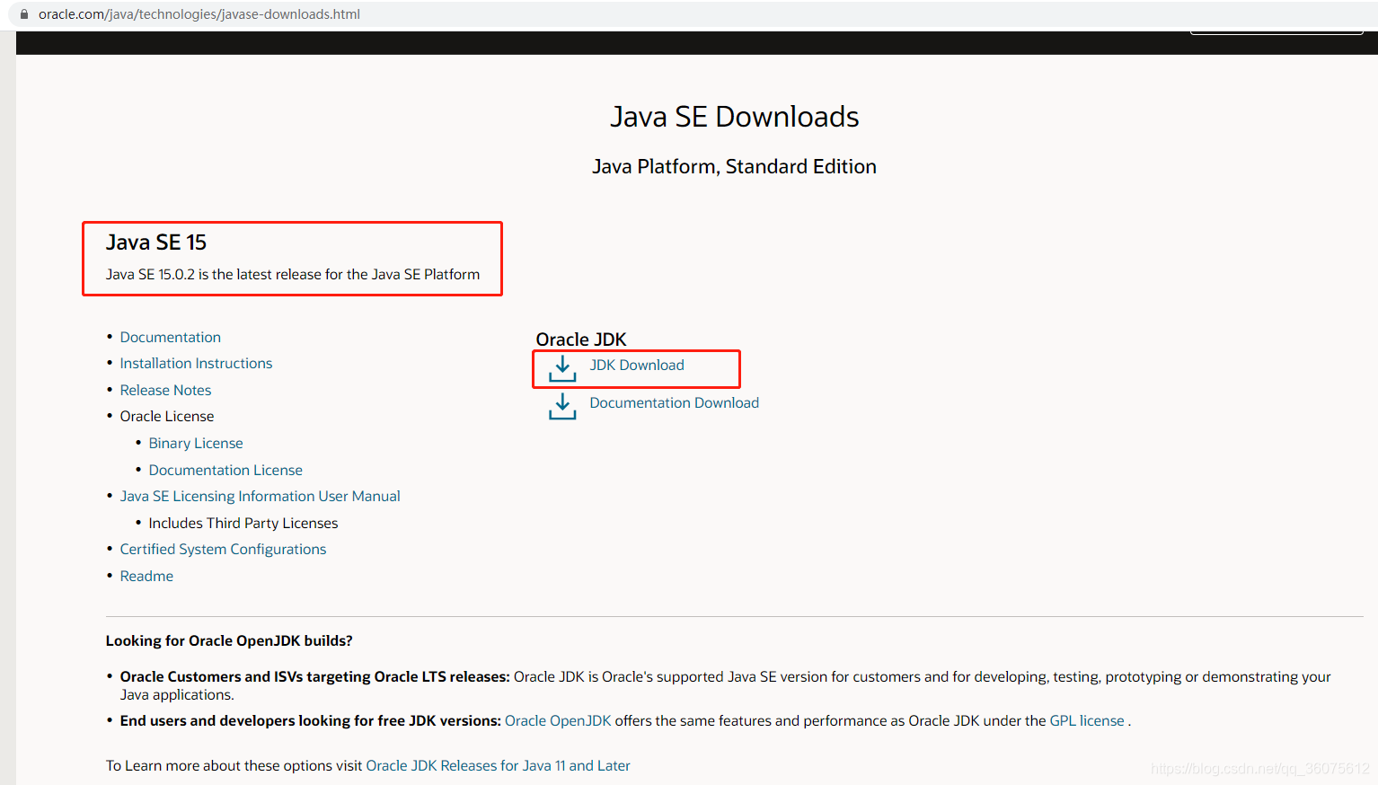The image size is (1378, 785).
Task: Open the Documentation link in list
Action: (x=171, y=337)
